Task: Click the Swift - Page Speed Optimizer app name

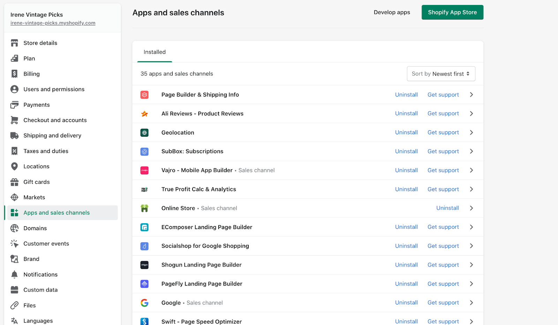Action: (202, 322)
